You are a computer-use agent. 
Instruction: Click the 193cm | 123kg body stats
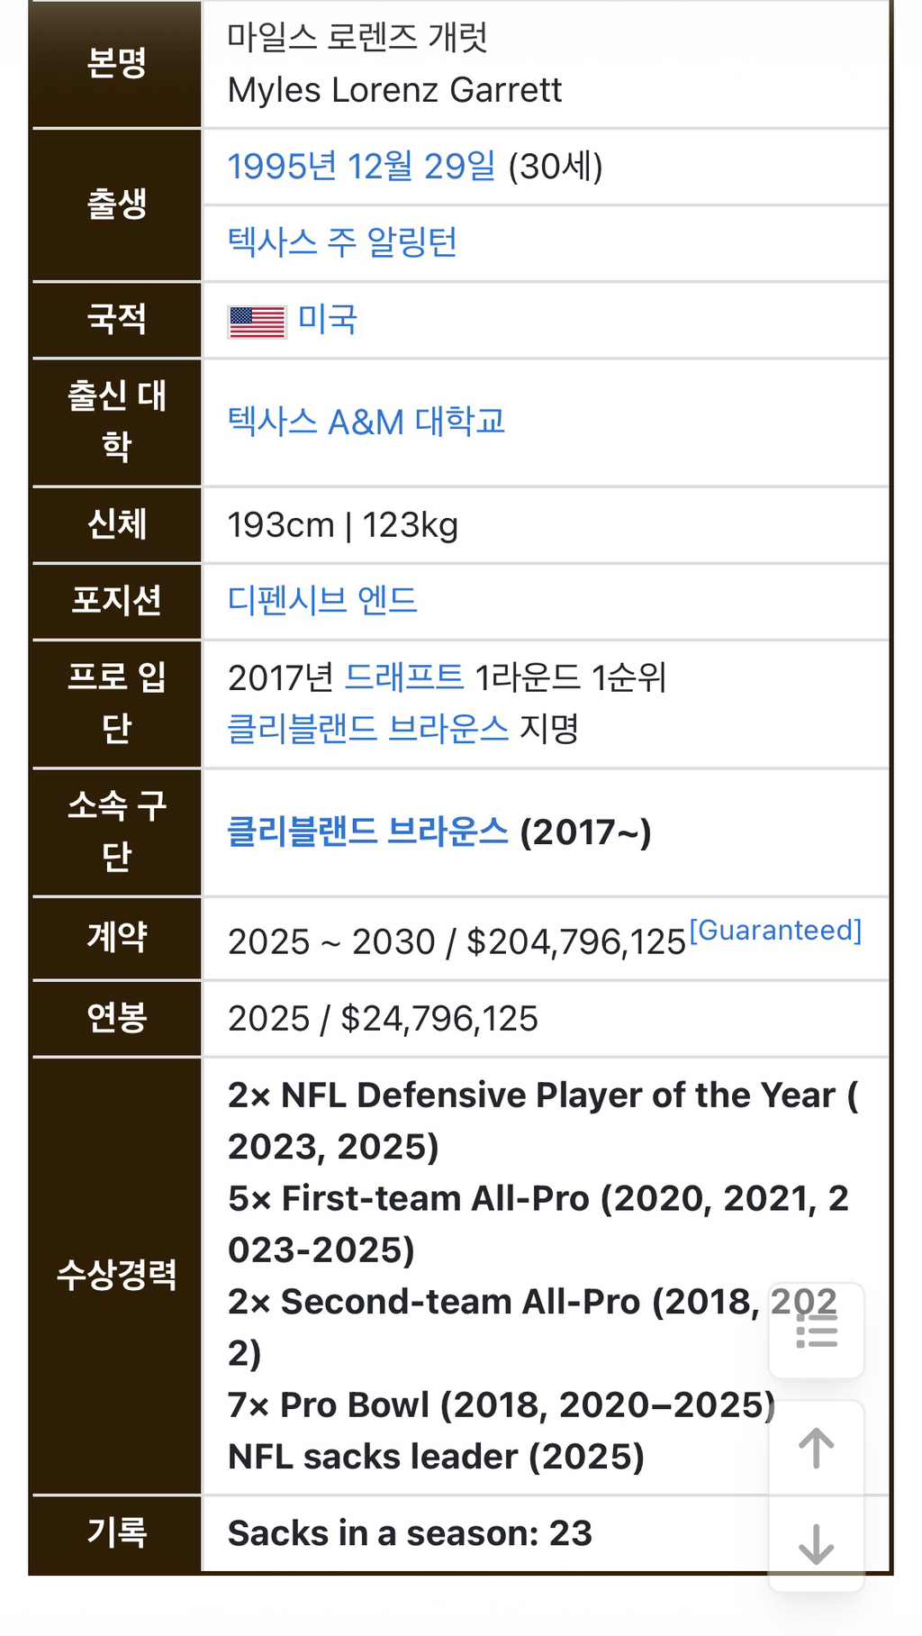(343, 525)
